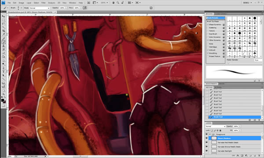Select the Clone Stamp tool
The image size is (264, 158).
pyautogui.click(x=4, y=46)
